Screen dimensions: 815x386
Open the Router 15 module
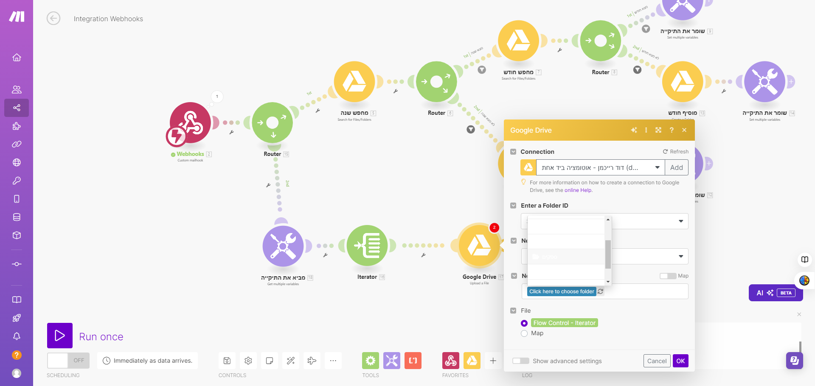click(x=273, y=123)
